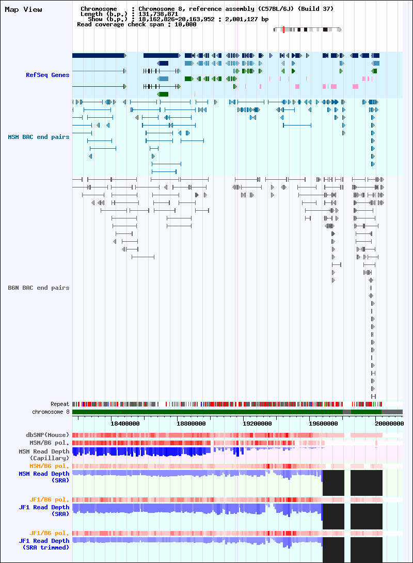Viewport: 413px width, 563px height.
Task: Open JF1 Read Depth (SRA trimmed) label
Action: tap(44, 544)
